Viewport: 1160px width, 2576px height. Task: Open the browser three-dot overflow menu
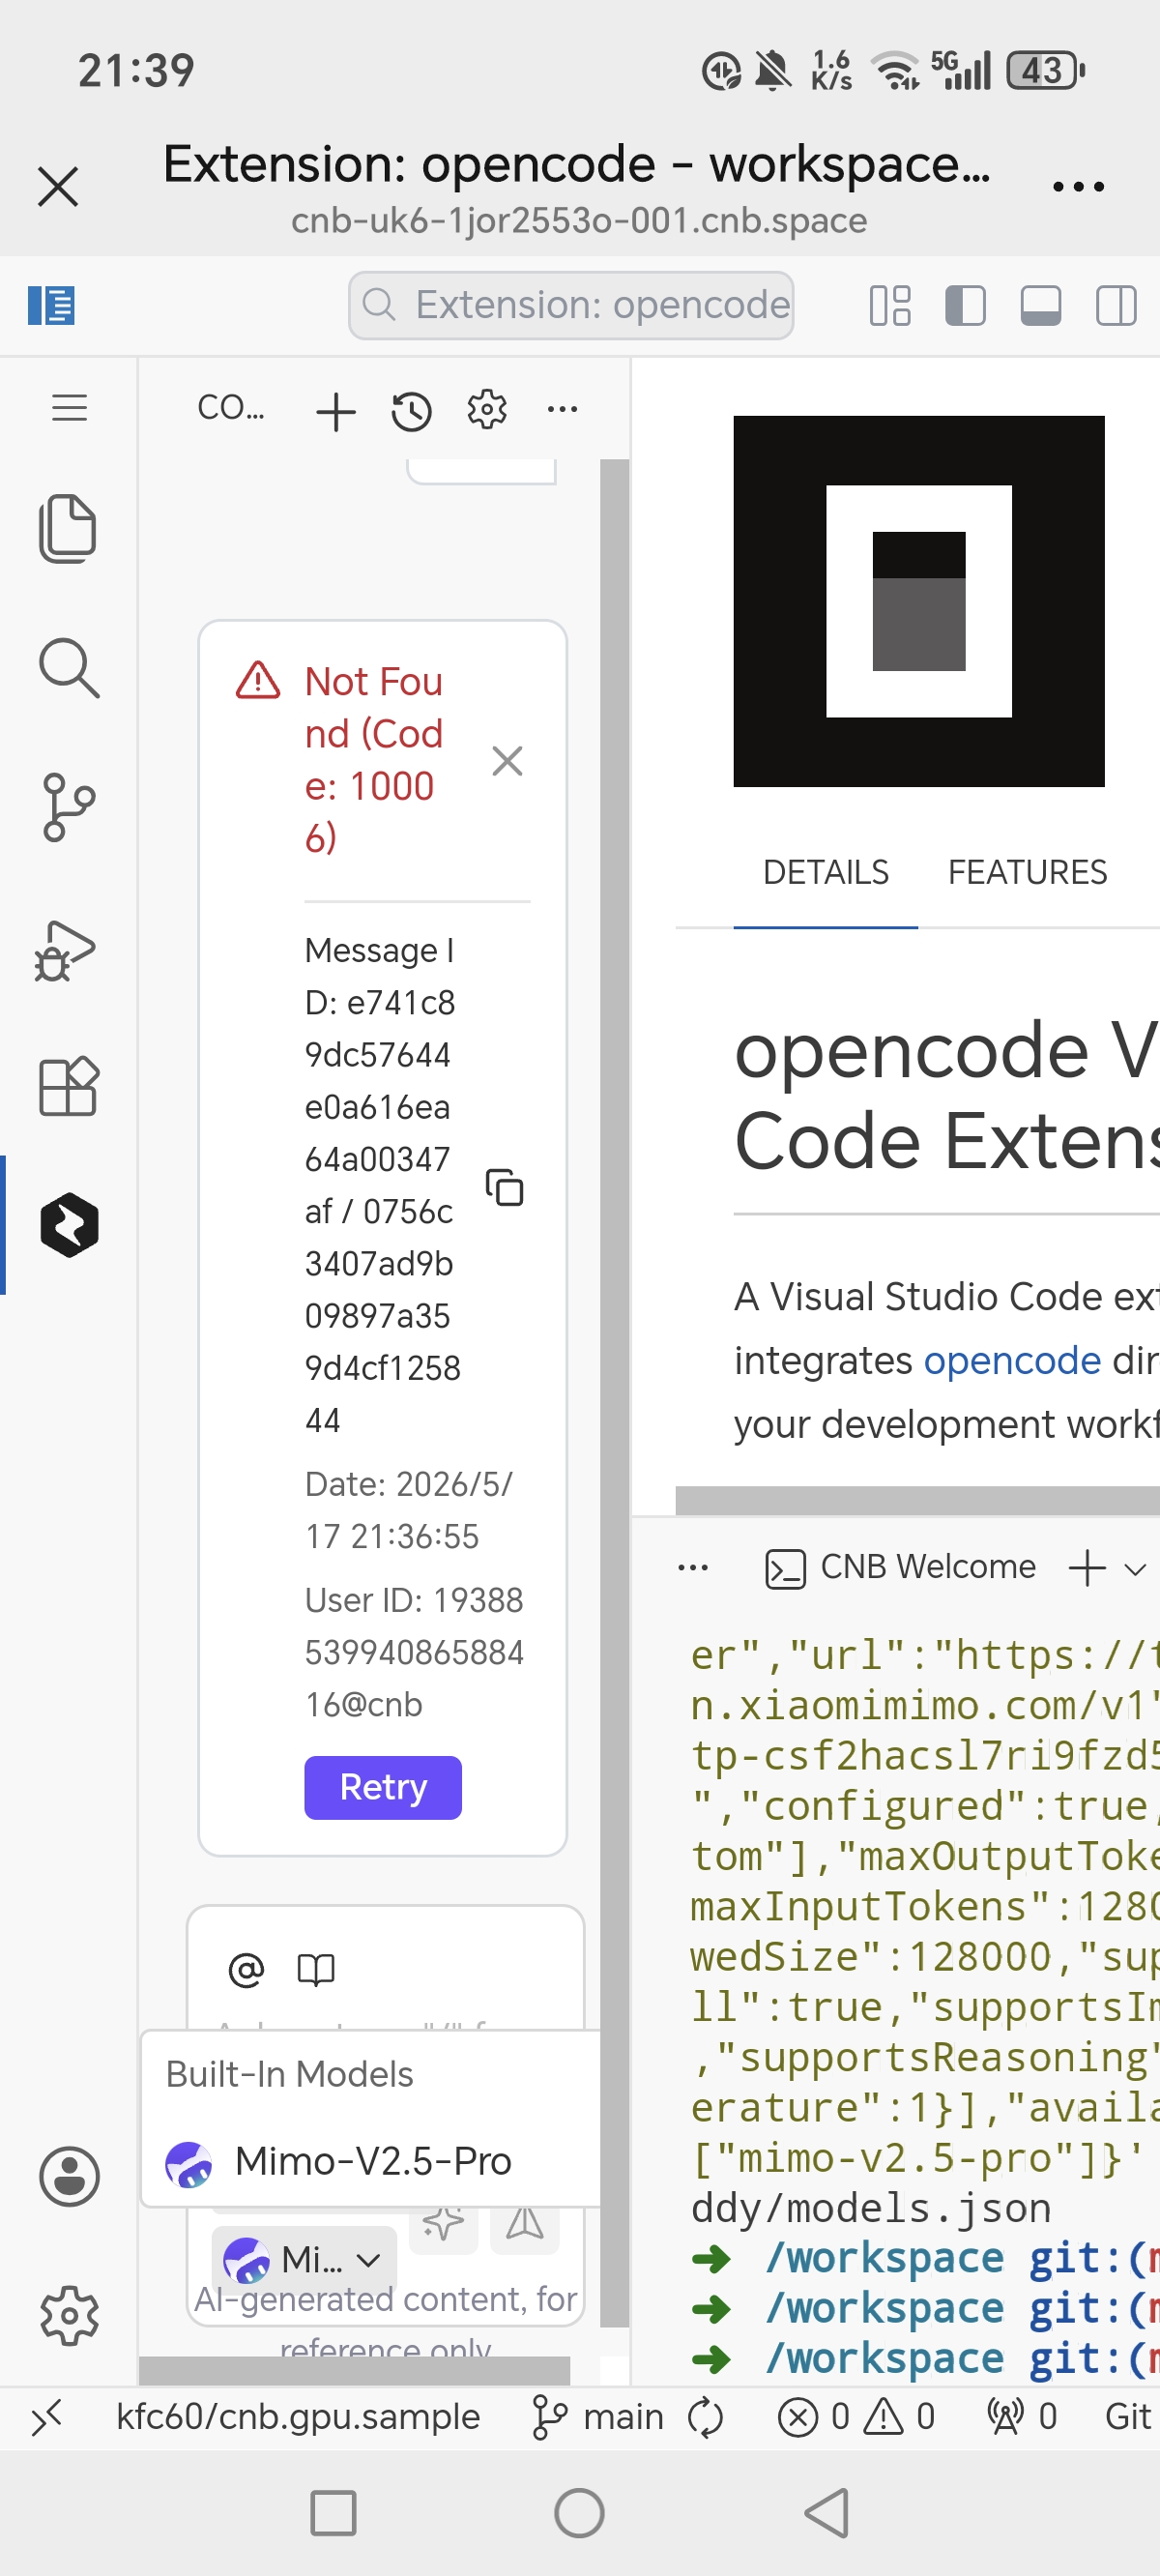coord(1078,187)
